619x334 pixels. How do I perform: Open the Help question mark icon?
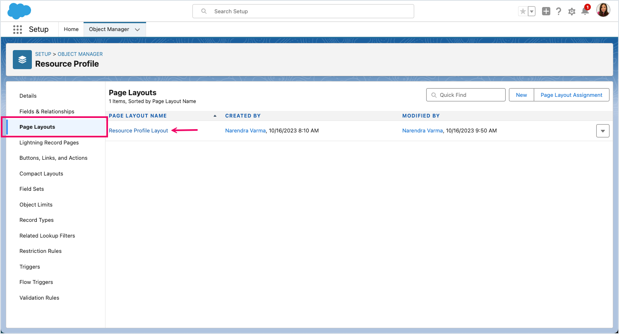[x=559, y=12]
